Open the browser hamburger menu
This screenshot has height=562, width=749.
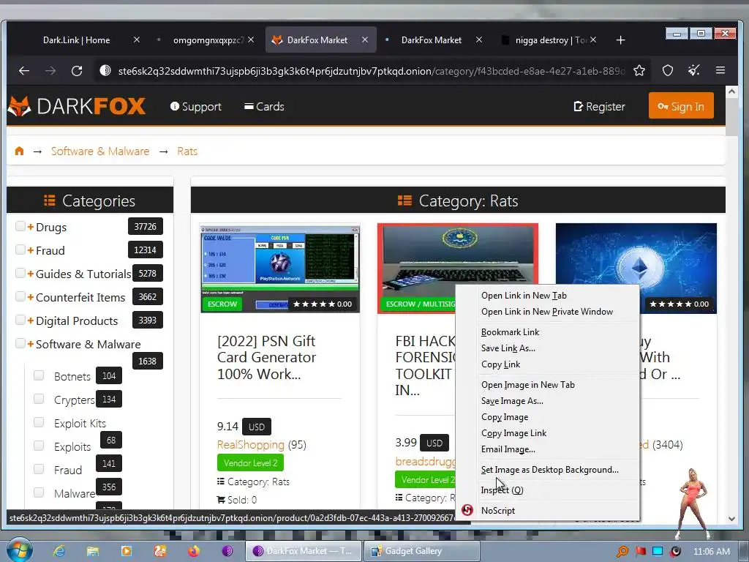720,71
